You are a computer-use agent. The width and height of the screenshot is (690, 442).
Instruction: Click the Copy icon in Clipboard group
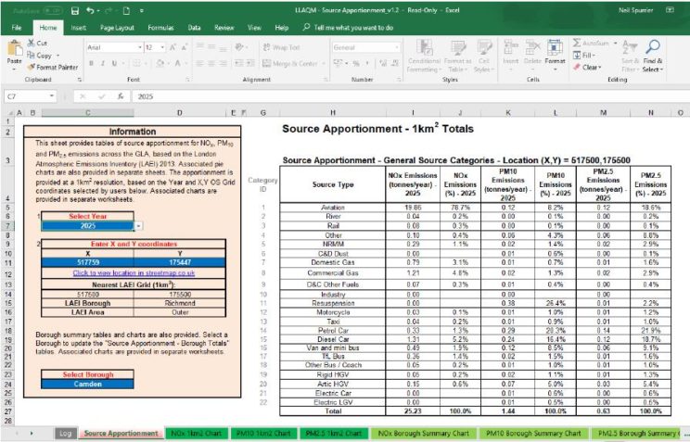coord(31,55)
